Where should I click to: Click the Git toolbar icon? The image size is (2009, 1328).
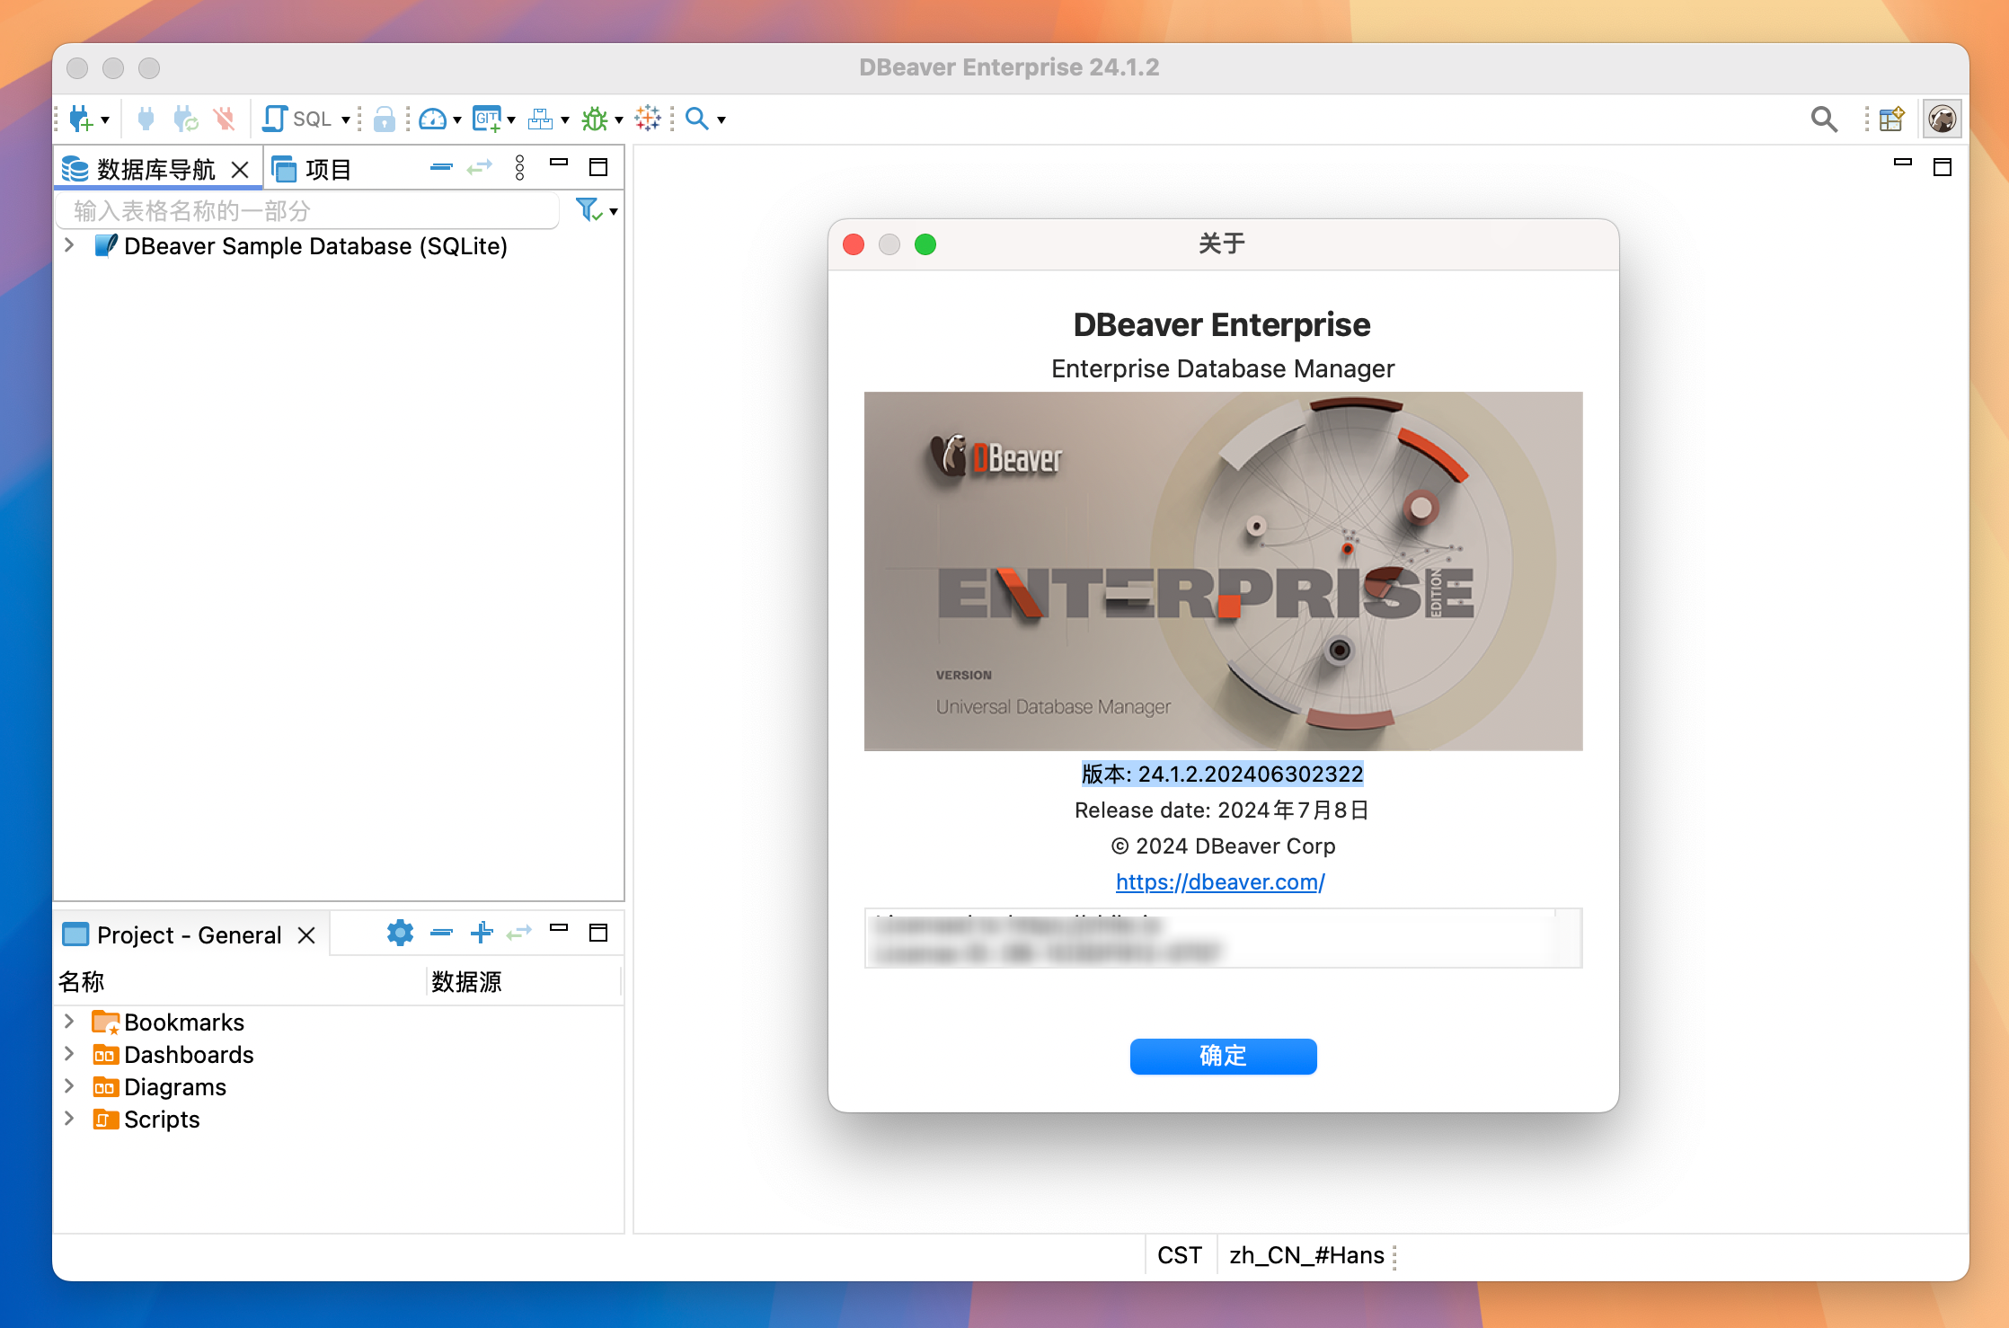[x=487, y=119]
